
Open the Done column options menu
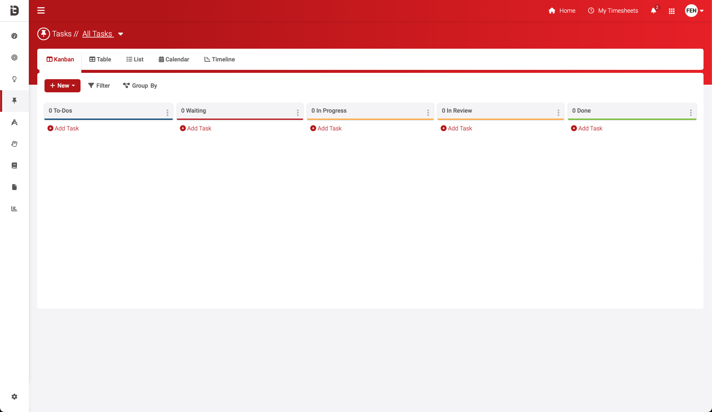(691, 113)
